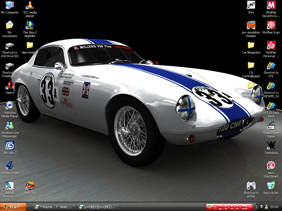Click the Windows logo on media toolbar

[209, 207]
